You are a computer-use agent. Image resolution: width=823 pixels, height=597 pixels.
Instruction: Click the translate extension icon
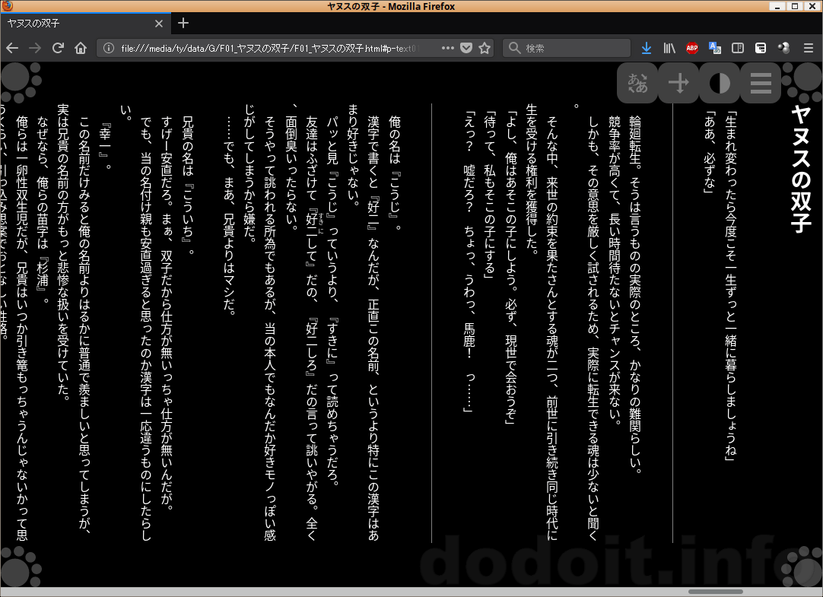coord(715,48)
